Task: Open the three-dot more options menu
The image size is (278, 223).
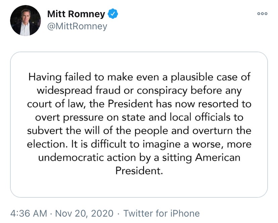Action: [262, 14]
